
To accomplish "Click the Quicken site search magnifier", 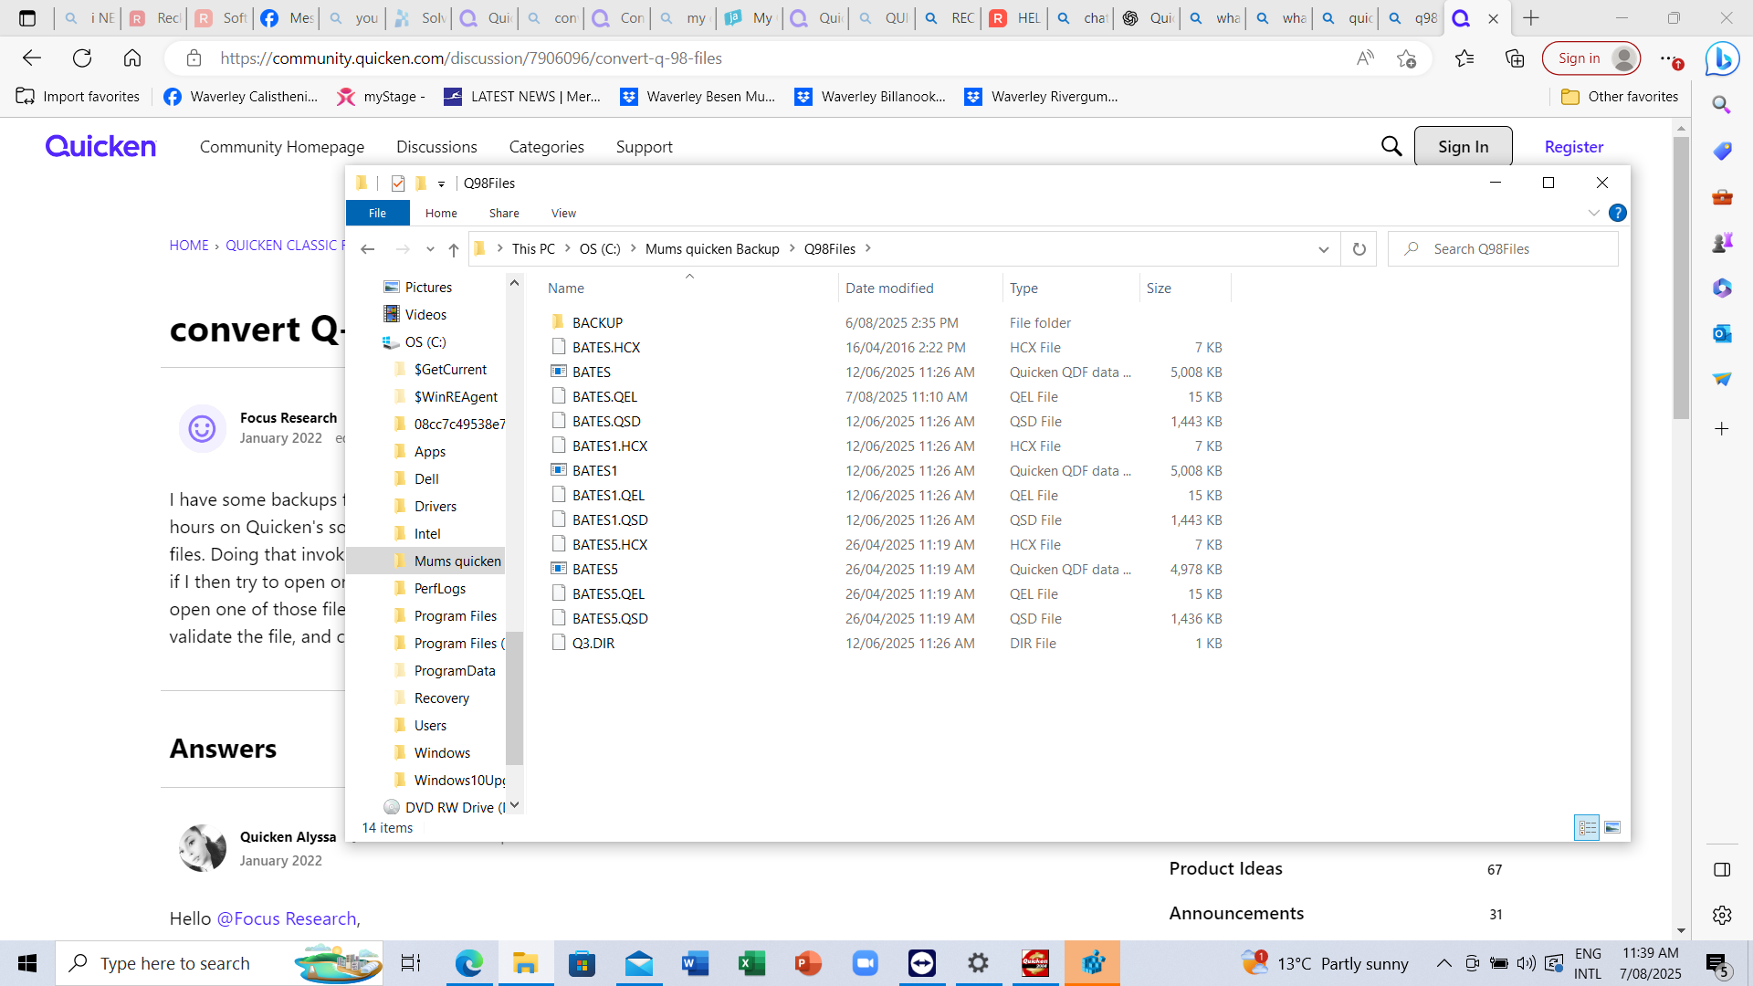I will [1391, 146].
